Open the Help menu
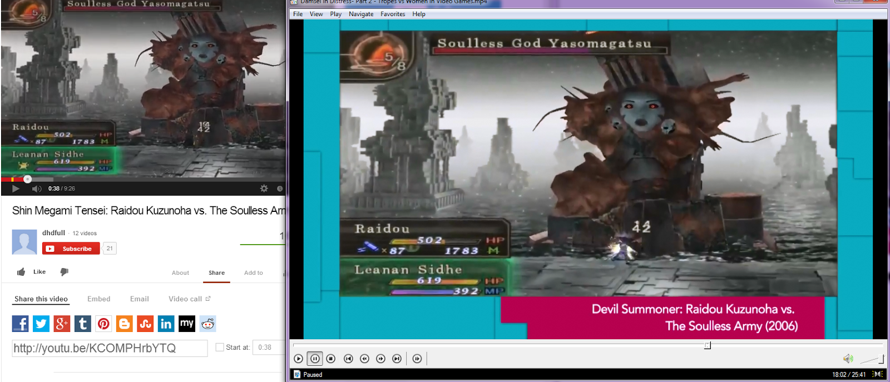Image resolution: width=890 pixels, height=382 pixels. coord(419,14)
